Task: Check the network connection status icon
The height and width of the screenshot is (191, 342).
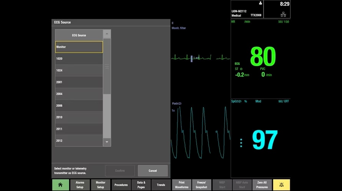Action: pyautogui.click(x=283, y=14)
